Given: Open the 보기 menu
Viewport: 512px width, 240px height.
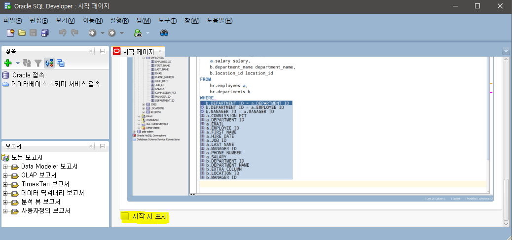Looking at the screenshot, I should [x=65, y=21].
